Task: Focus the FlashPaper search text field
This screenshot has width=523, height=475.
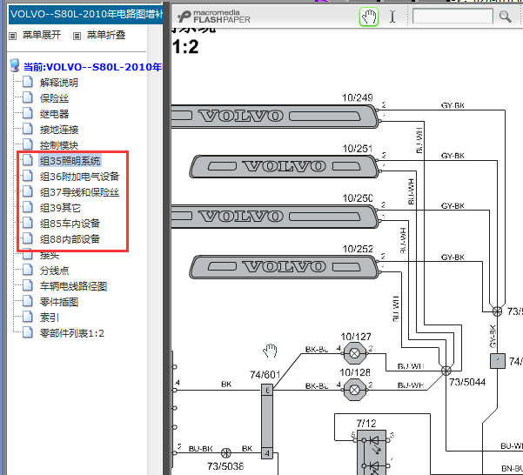Action: [x=453, y=16]
